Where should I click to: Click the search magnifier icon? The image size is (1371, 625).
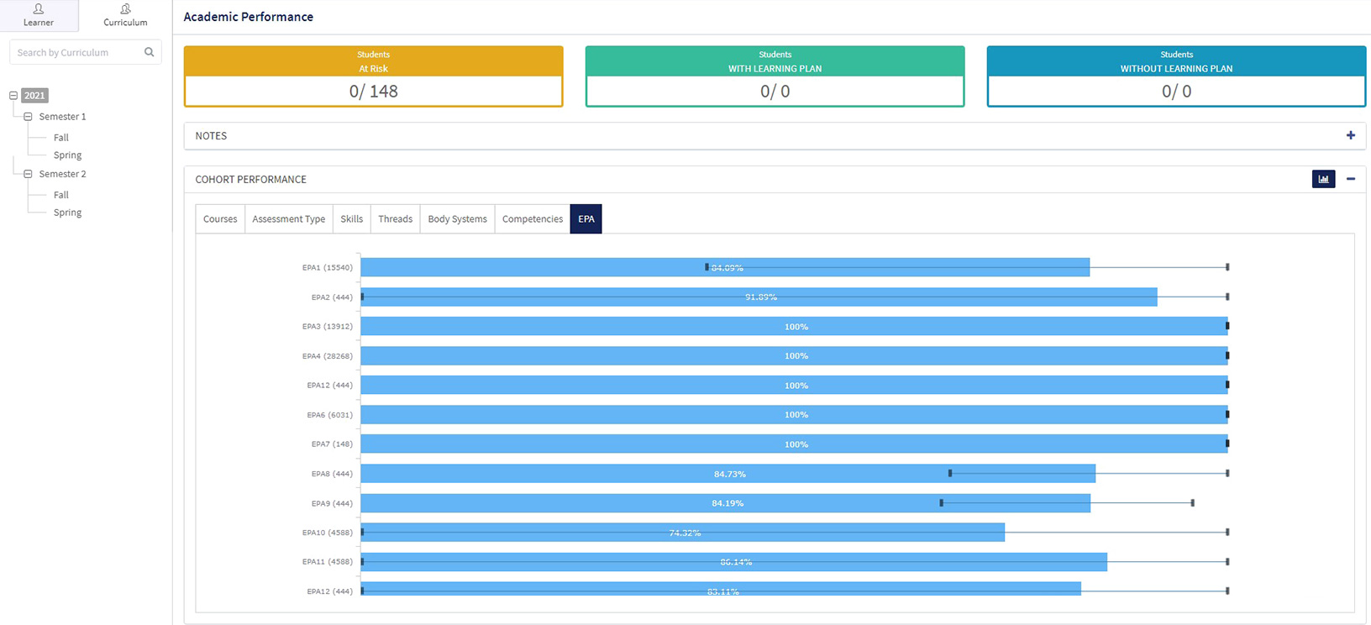click(149, 52)
